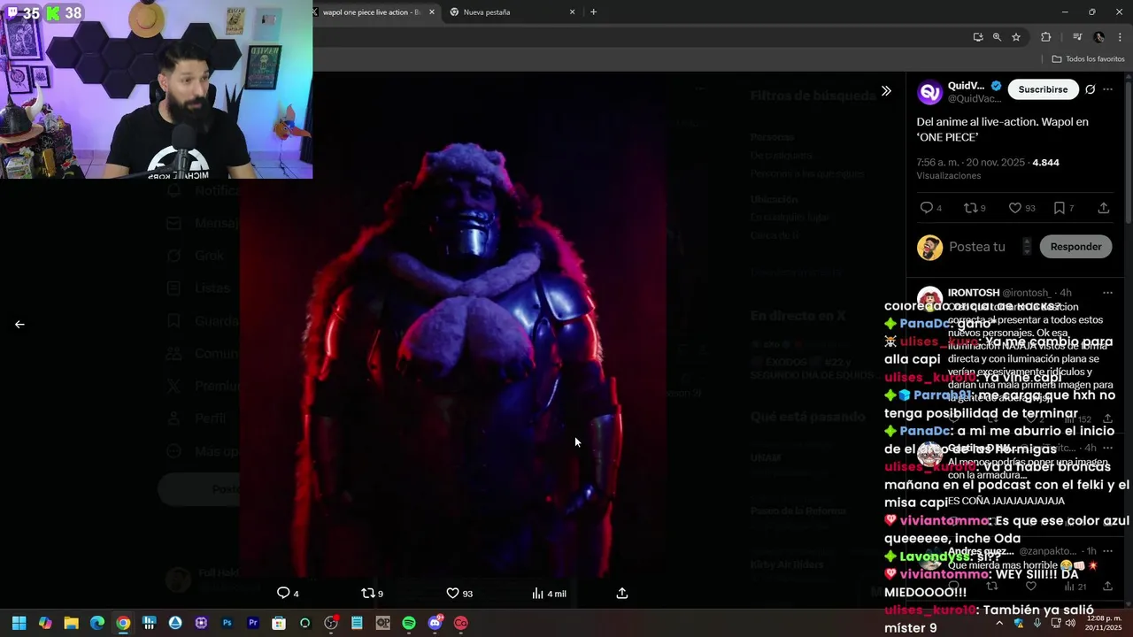The height and width of the screenshot is (637, 1133).
Task: Click the Wapol live-action image
Action: pos(453,324)
